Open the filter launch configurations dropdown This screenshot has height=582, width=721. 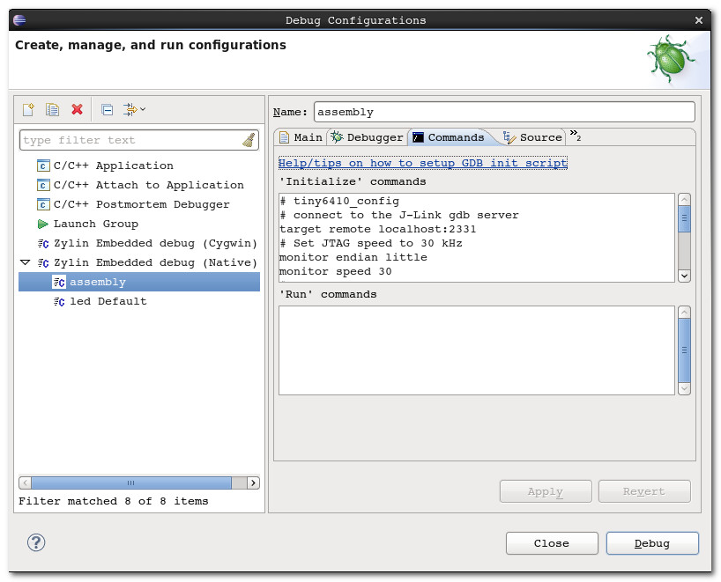click(134, 109)
